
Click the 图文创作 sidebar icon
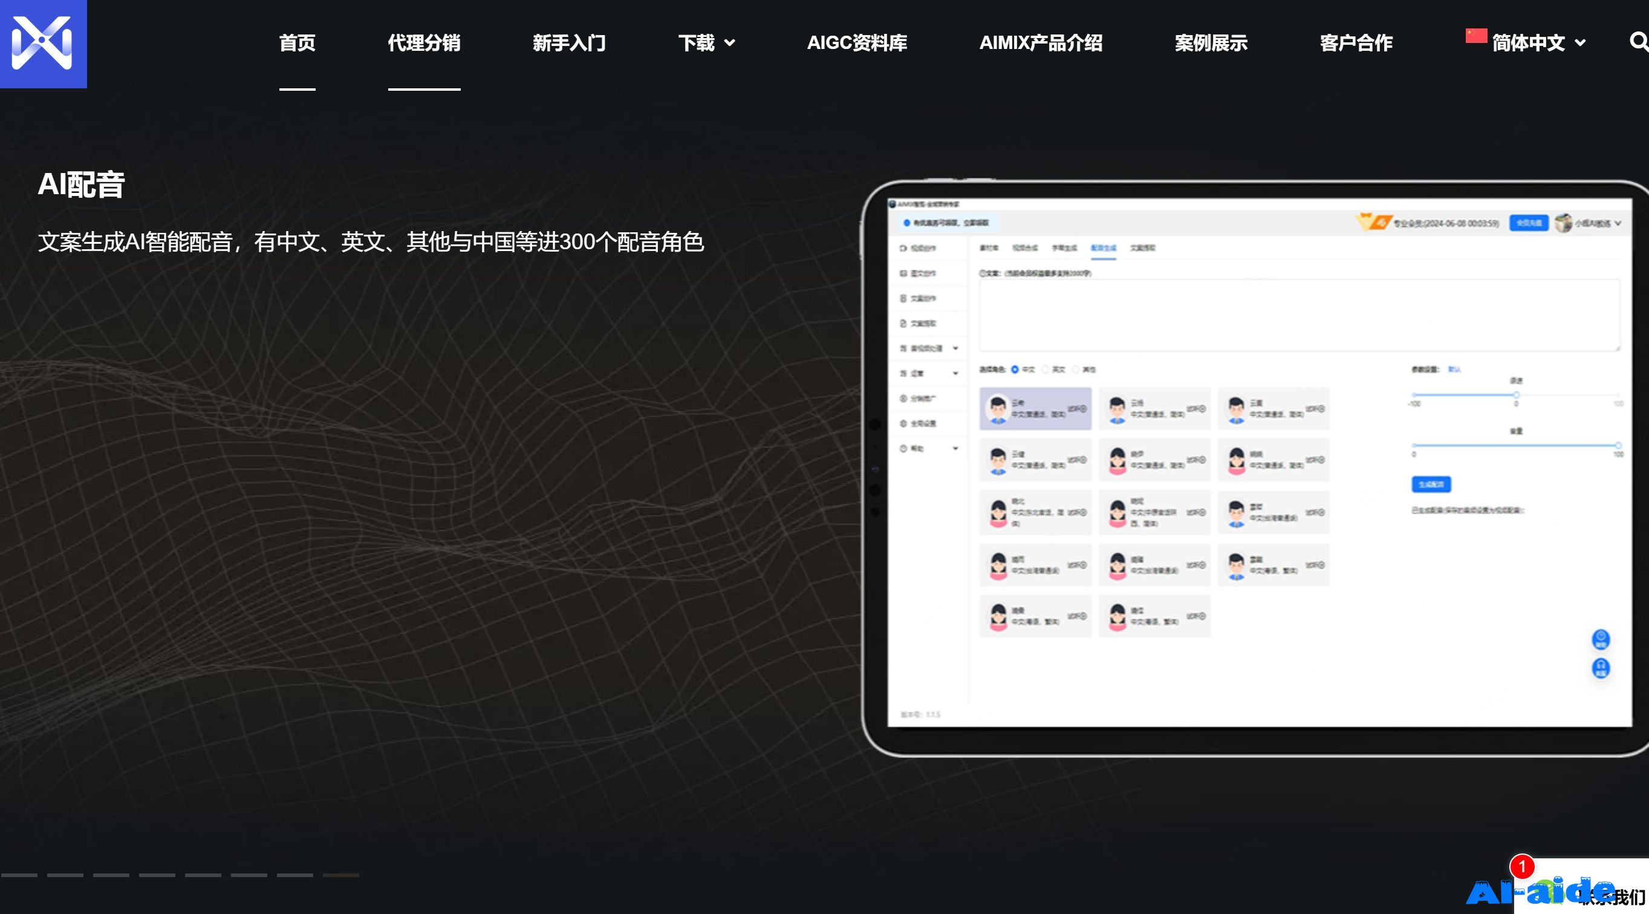[x=903, y=273]
